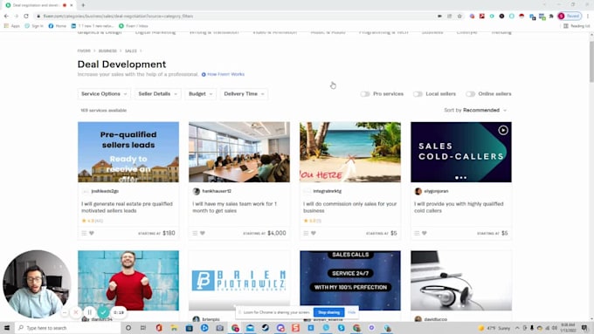Open Task View in the taskbar
This screenshot has height=334, width=594.
click(142, 328)
